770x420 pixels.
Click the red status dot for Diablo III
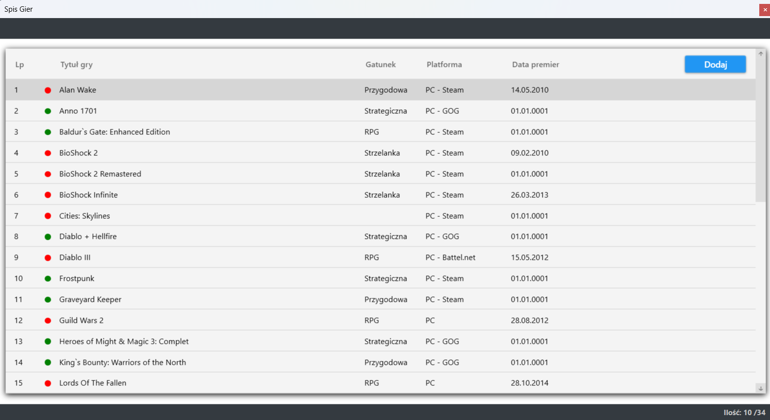click(x=48, y=258)
